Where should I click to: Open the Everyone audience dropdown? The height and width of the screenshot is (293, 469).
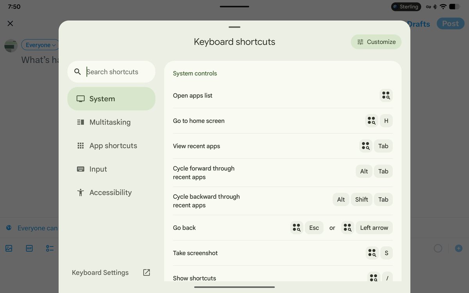[40, 45]
